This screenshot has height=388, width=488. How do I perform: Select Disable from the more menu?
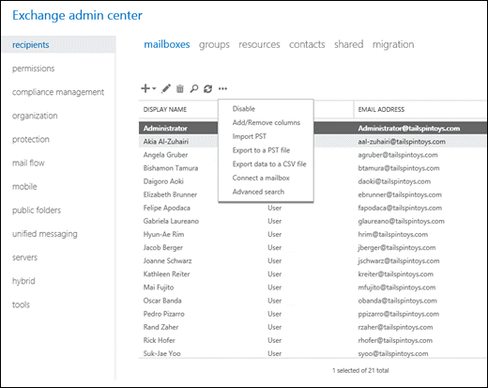tap(244, 109)
